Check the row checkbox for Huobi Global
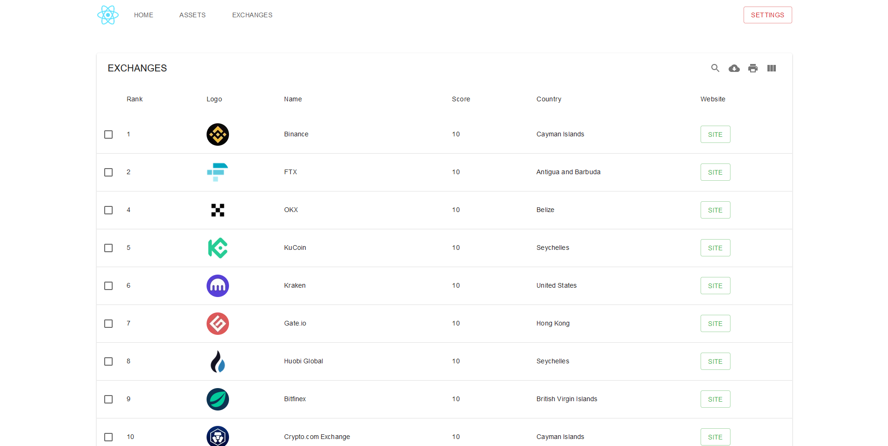Viewport: 888px width, 446px height. [x=108, y=361]
